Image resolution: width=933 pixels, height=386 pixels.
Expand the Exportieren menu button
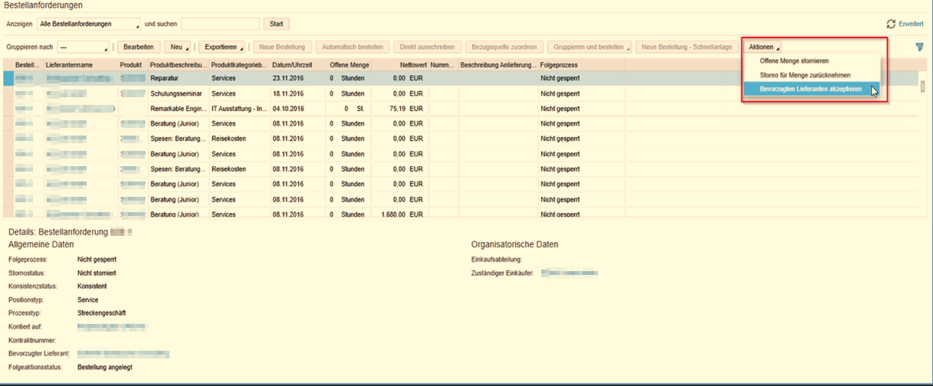coord(222,47)
